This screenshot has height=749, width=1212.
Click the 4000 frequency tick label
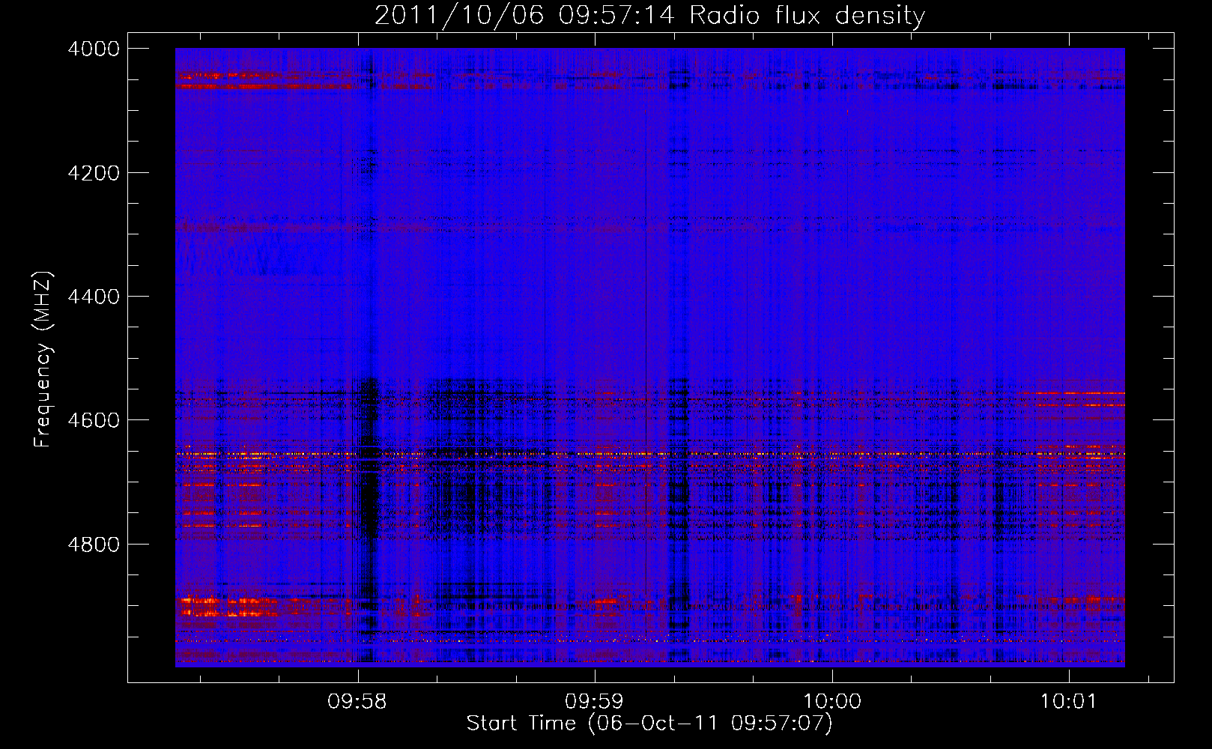(x=94, y=49)
